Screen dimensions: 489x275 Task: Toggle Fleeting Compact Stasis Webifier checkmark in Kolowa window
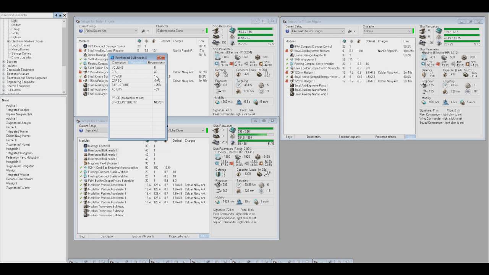[x=287, y=64]
